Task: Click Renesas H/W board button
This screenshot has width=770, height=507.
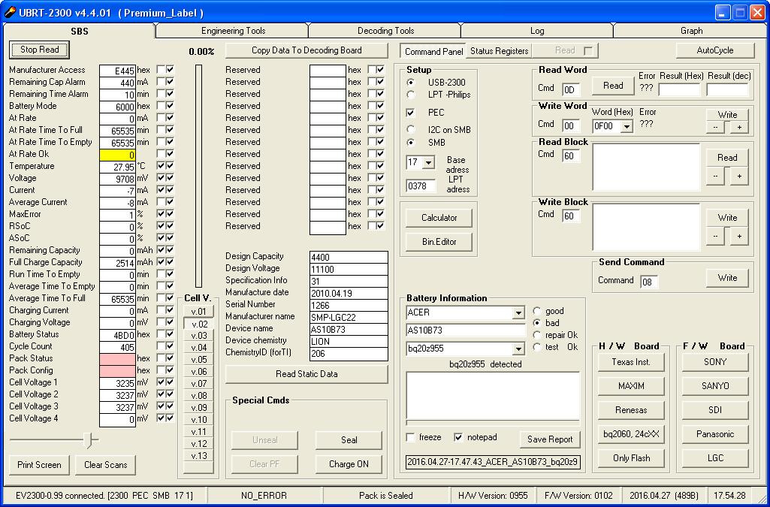Action: click(631, 410)
